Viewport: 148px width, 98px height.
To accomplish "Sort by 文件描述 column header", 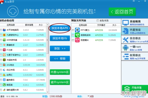I will [101, 25].
